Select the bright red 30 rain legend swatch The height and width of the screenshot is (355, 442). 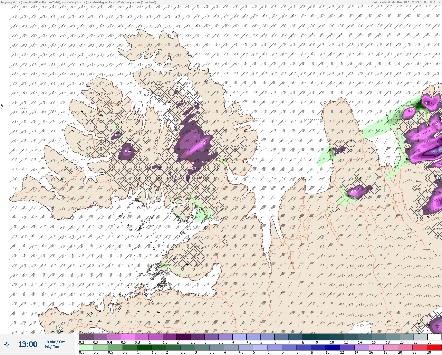[435, 347]
